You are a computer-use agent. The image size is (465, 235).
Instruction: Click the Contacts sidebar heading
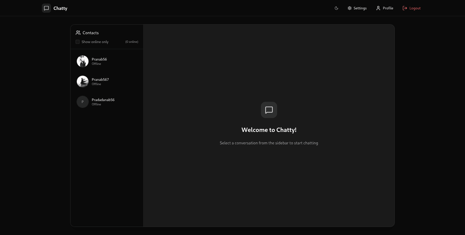[x=91, y=33]
